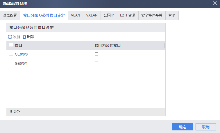The width and height of the screenshot is (220, 133).
Task: Close the 新建虚拟系统 dialog with X
Action: (215, 3)
